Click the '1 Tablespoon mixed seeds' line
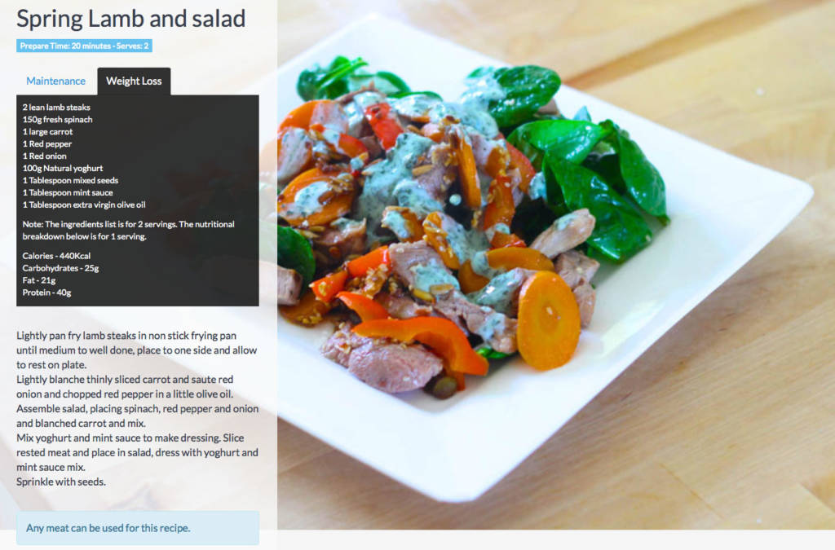 (x=70, y=180)
